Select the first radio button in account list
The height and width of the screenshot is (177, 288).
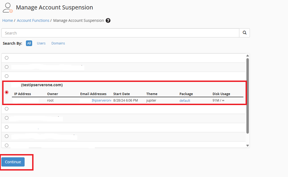(x=7, y=58)
